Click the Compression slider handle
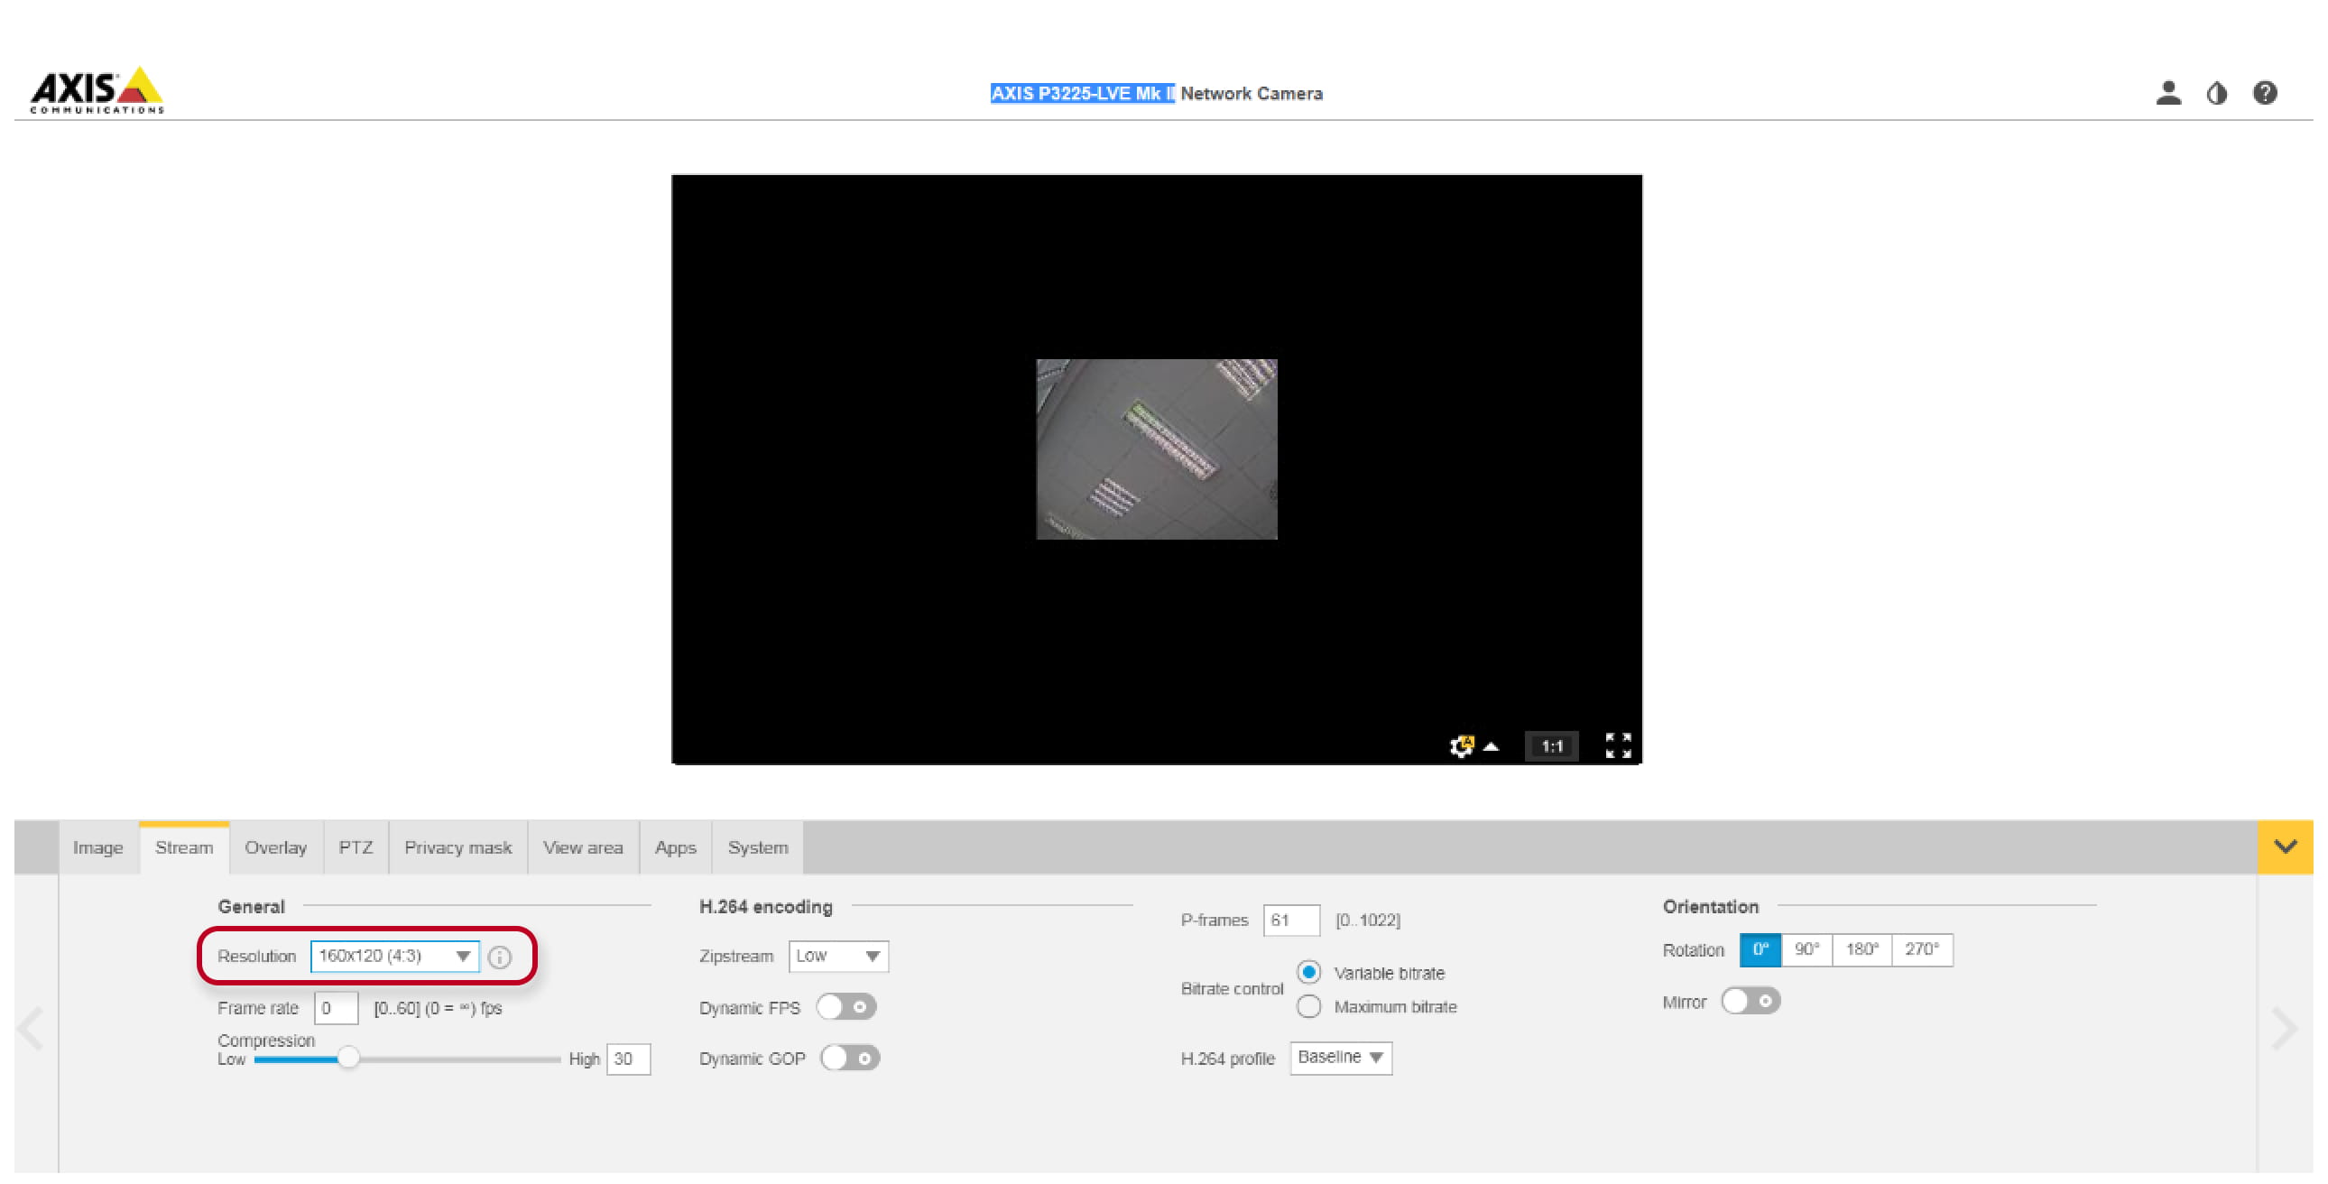 click(348, 1059)
